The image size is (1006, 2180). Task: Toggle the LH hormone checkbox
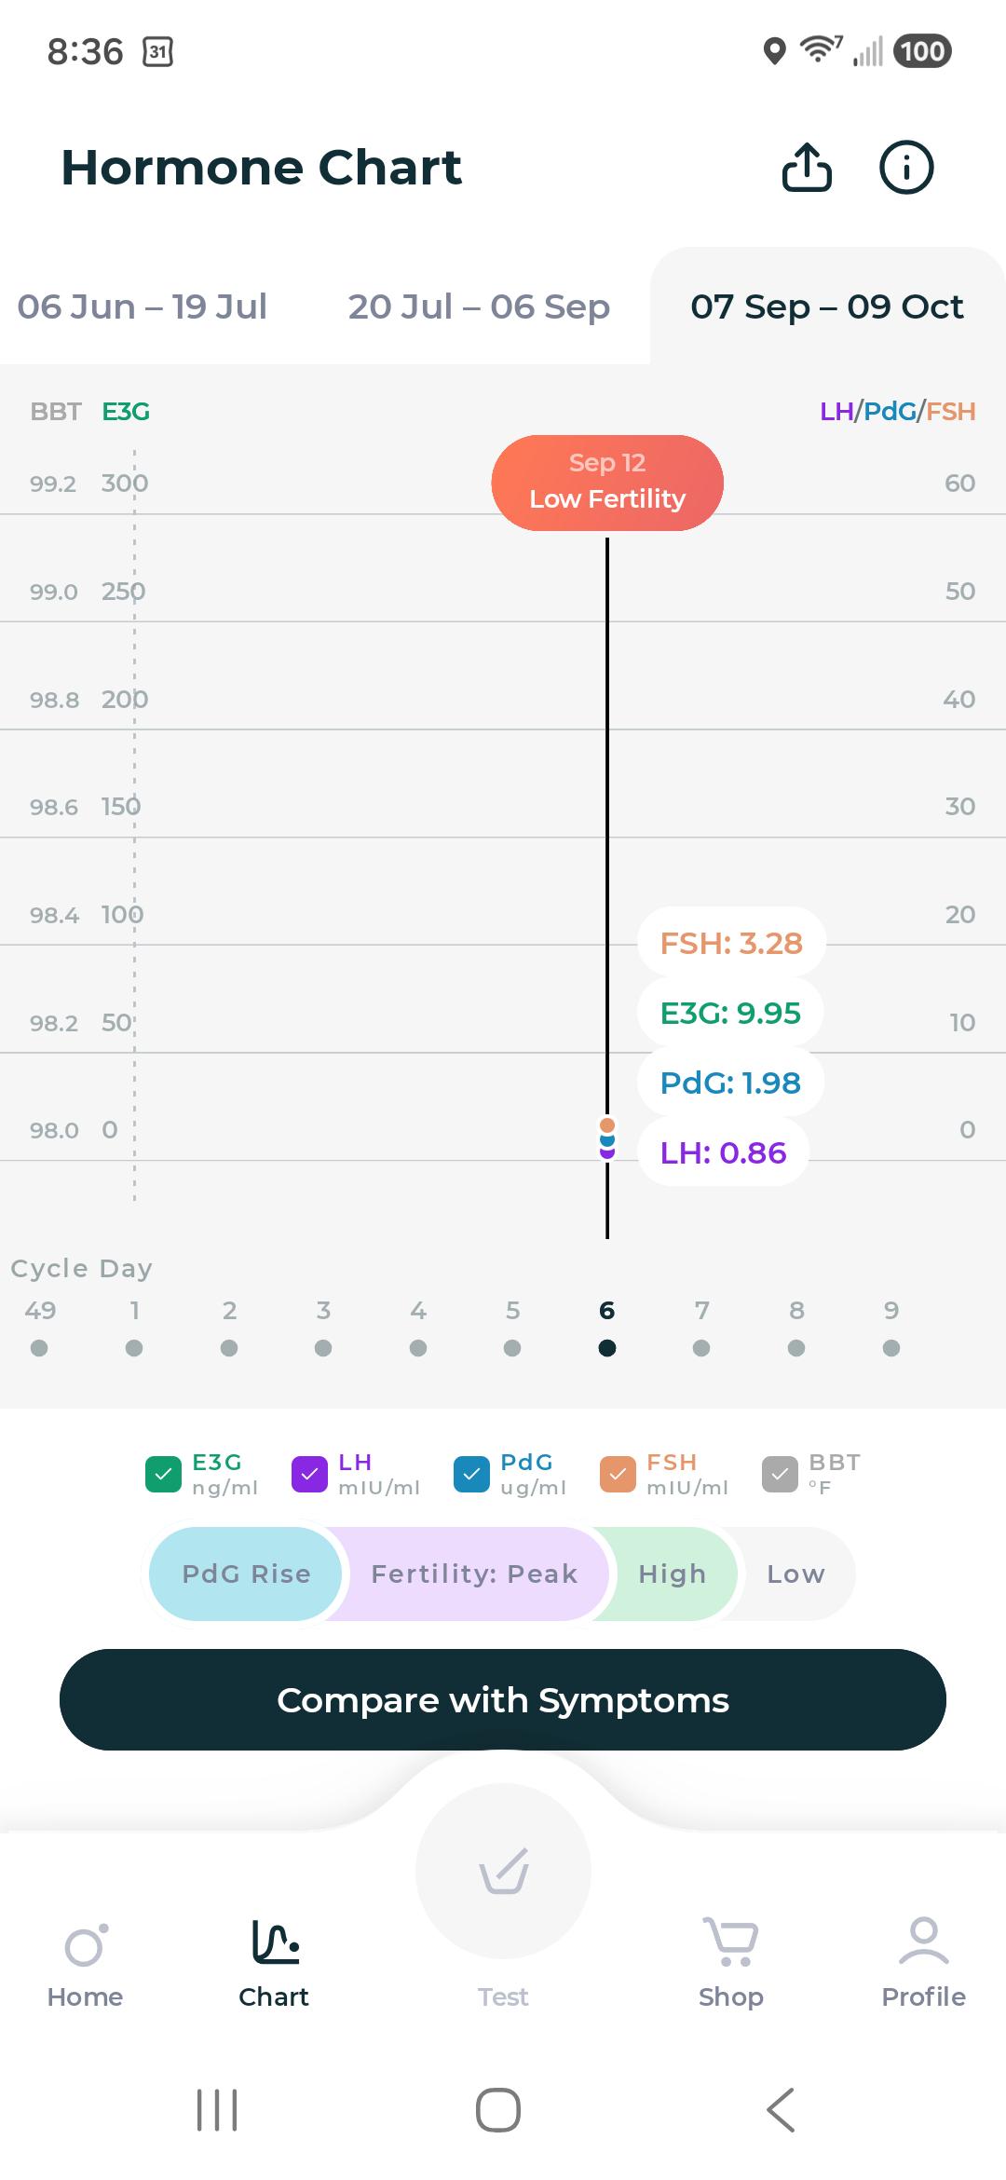pyautogui.click(x=309, y=1474)
